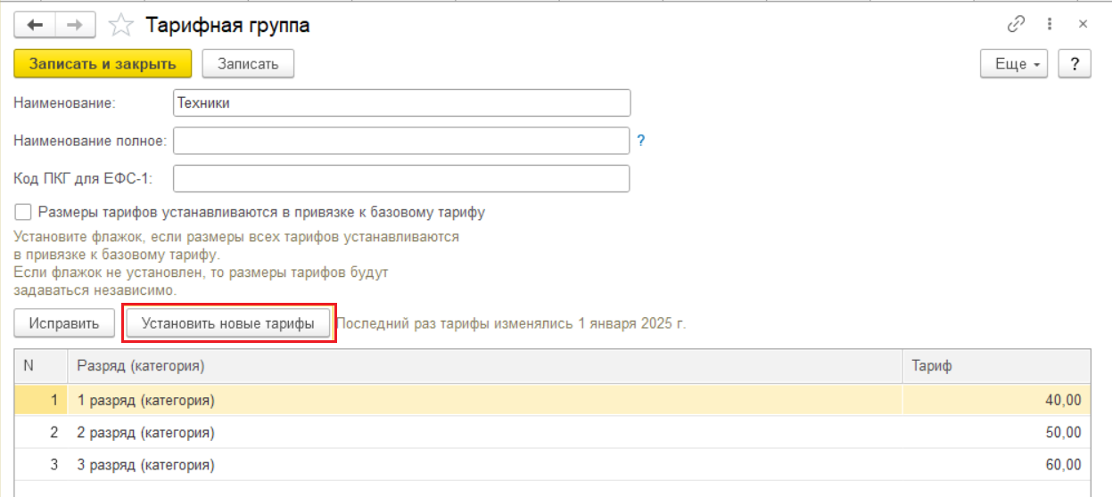Screen dimensions: 1112x497
Task: Click Установить новые тарифы button
Action: 227,323
